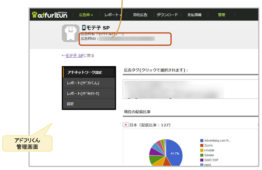Click the GMO SSP legend label
This screenshot has height=170, width=262.
click(211, 160)
